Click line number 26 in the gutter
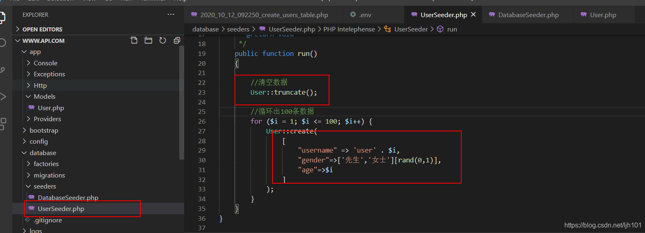This screenshot has width=645, height=233. [202, 121]
